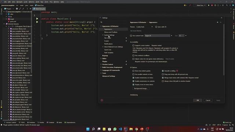Open the File menu
Viewport: 235px width, 132px height.
[6, 2]
